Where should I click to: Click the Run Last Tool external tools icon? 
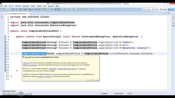30,10
